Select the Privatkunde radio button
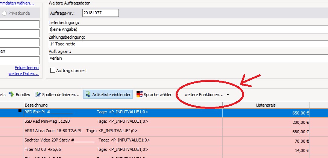 click(x=4, y=14)
